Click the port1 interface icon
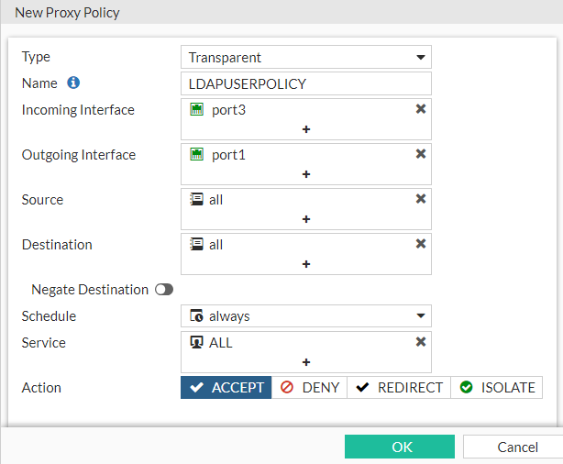Viewport: 563px width, 464px height. (197, 154)
